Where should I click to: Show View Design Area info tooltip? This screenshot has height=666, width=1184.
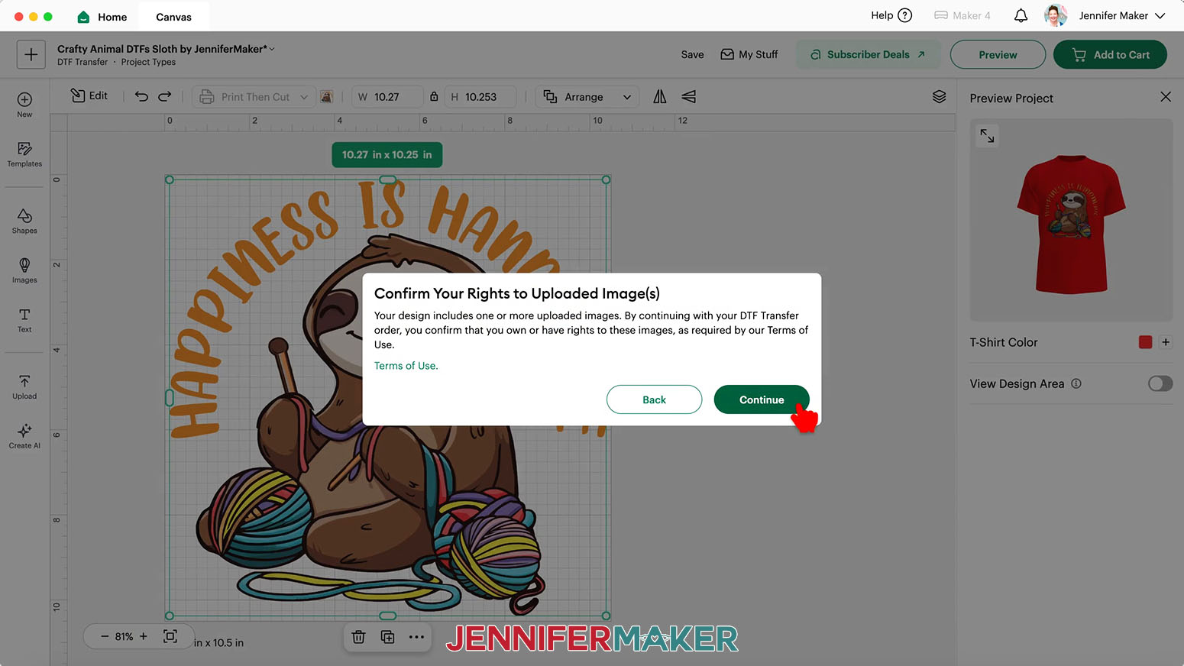pyautogui.click(x=1076, y=383)
